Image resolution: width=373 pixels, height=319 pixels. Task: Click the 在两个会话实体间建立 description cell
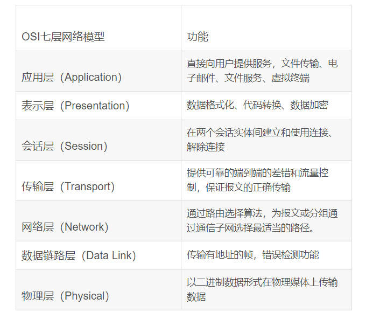coord(262,140)
